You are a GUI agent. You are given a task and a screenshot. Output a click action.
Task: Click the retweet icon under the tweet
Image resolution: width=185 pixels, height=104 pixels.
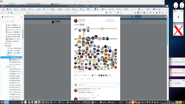pyautogui.click(x=81, y=79)
